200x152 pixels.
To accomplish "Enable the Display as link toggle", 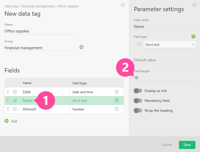I will point(138,91).
